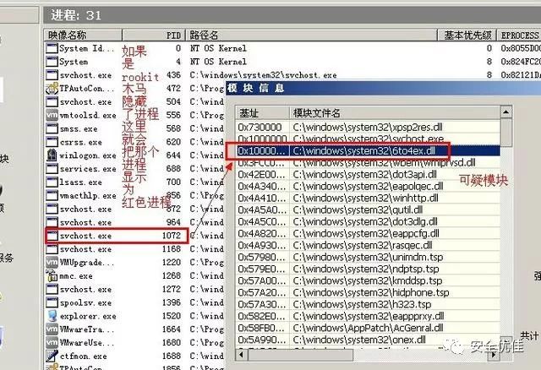The height and width of the screenshot is (370, 541).
Task: Select the kmddsp.tsp module row
Action: click(x=368, y=280)
